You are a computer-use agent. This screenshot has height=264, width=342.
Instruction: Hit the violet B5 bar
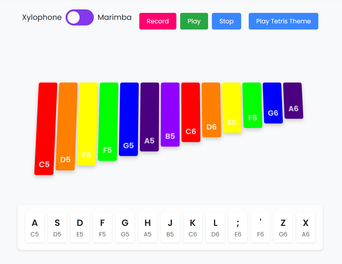[170, 115]
